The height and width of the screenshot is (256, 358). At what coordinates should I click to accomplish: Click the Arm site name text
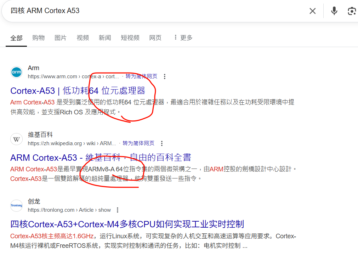pos(34,68)
